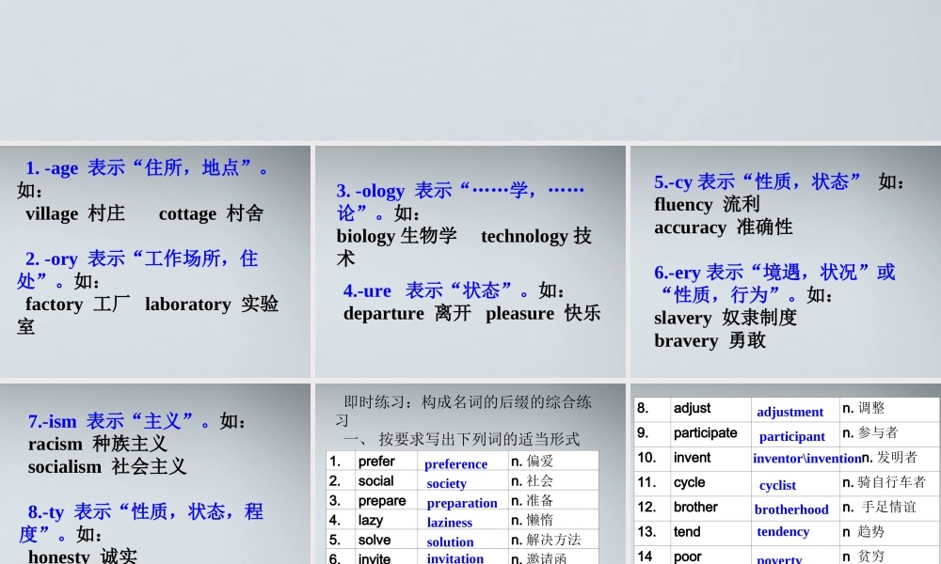Click the heading '8.-ty 表示“性质，状态，程'

[145, 512]
